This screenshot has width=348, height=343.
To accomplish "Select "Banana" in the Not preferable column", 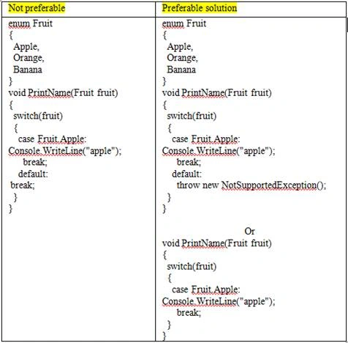I will (28, 70).
